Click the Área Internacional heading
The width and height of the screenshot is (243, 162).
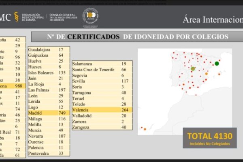212,19
